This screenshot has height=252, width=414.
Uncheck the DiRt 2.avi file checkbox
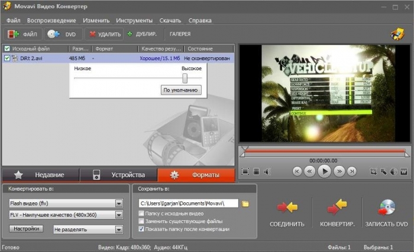click(x=7, y=58)
